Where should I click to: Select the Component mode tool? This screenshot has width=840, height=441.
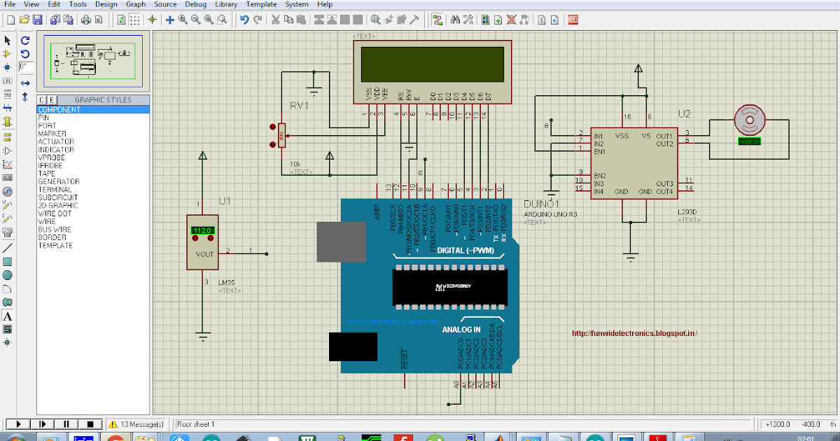click(7, 52)
